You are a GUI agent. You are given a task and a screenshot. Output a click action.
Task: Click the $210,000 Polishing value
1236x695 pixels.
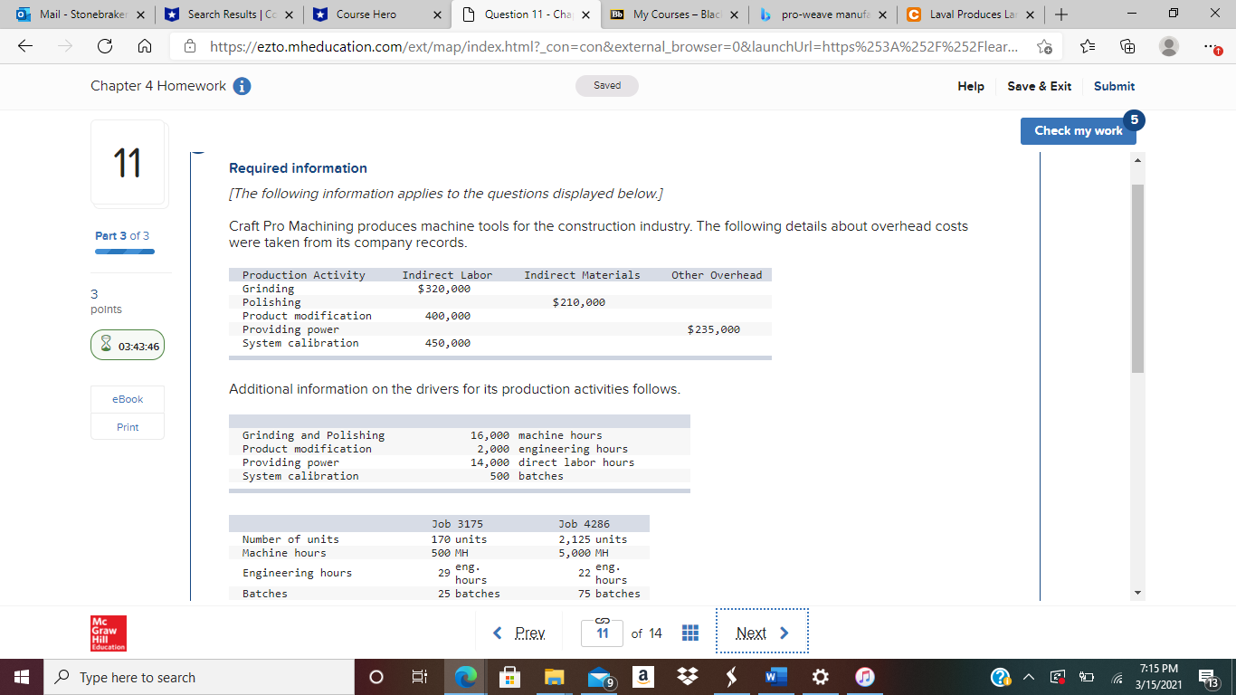(579, 302)
